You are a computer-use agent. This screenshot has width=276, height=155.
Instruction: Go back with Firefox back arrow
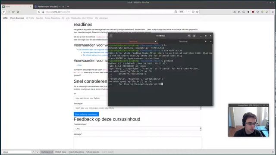(x=4, y=12)
